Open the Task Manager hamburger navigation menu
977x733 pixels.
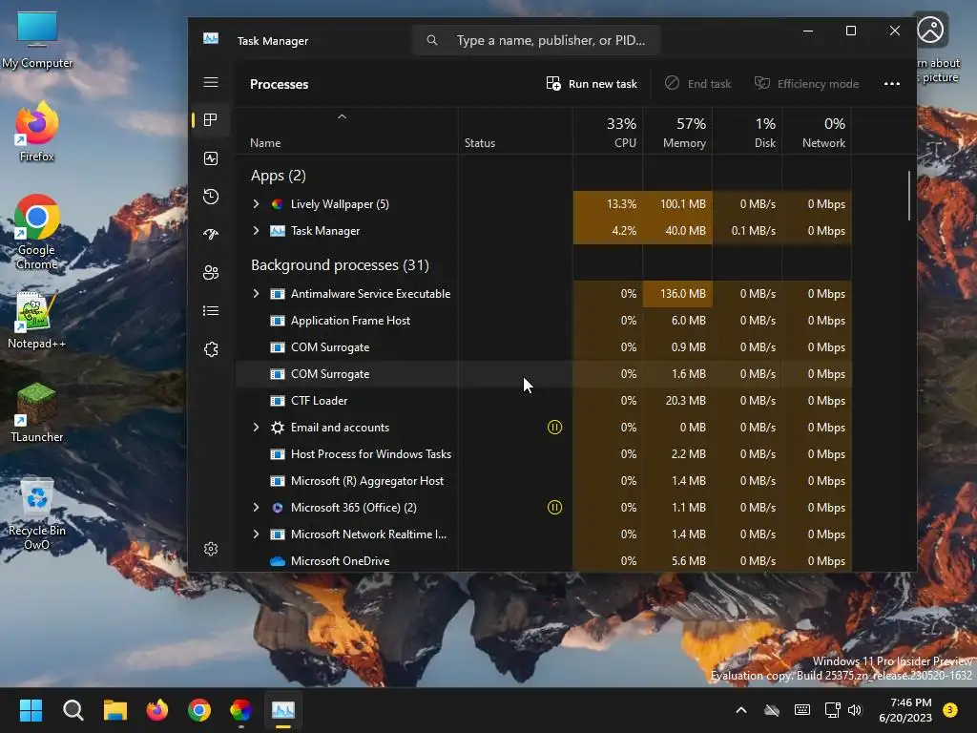tap(211, 82)
